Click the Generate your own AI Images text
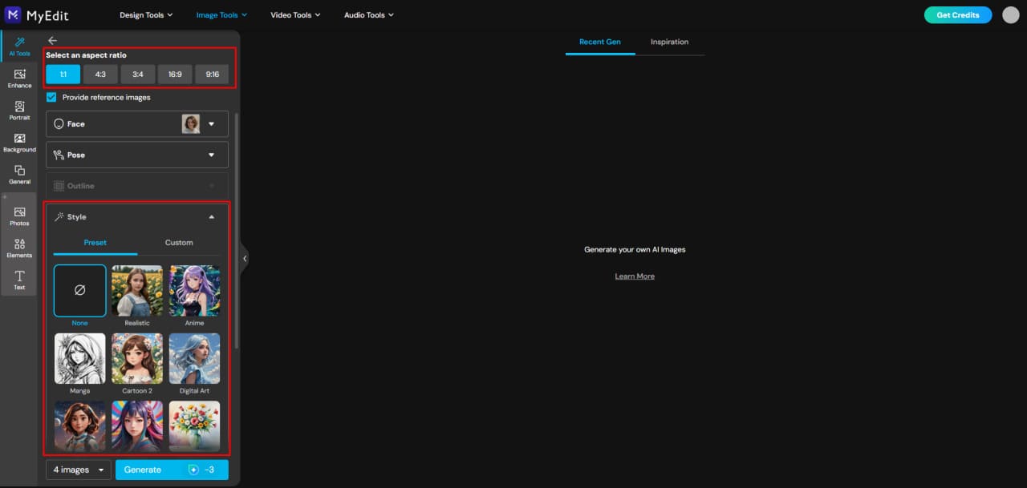 coord(635,249)
